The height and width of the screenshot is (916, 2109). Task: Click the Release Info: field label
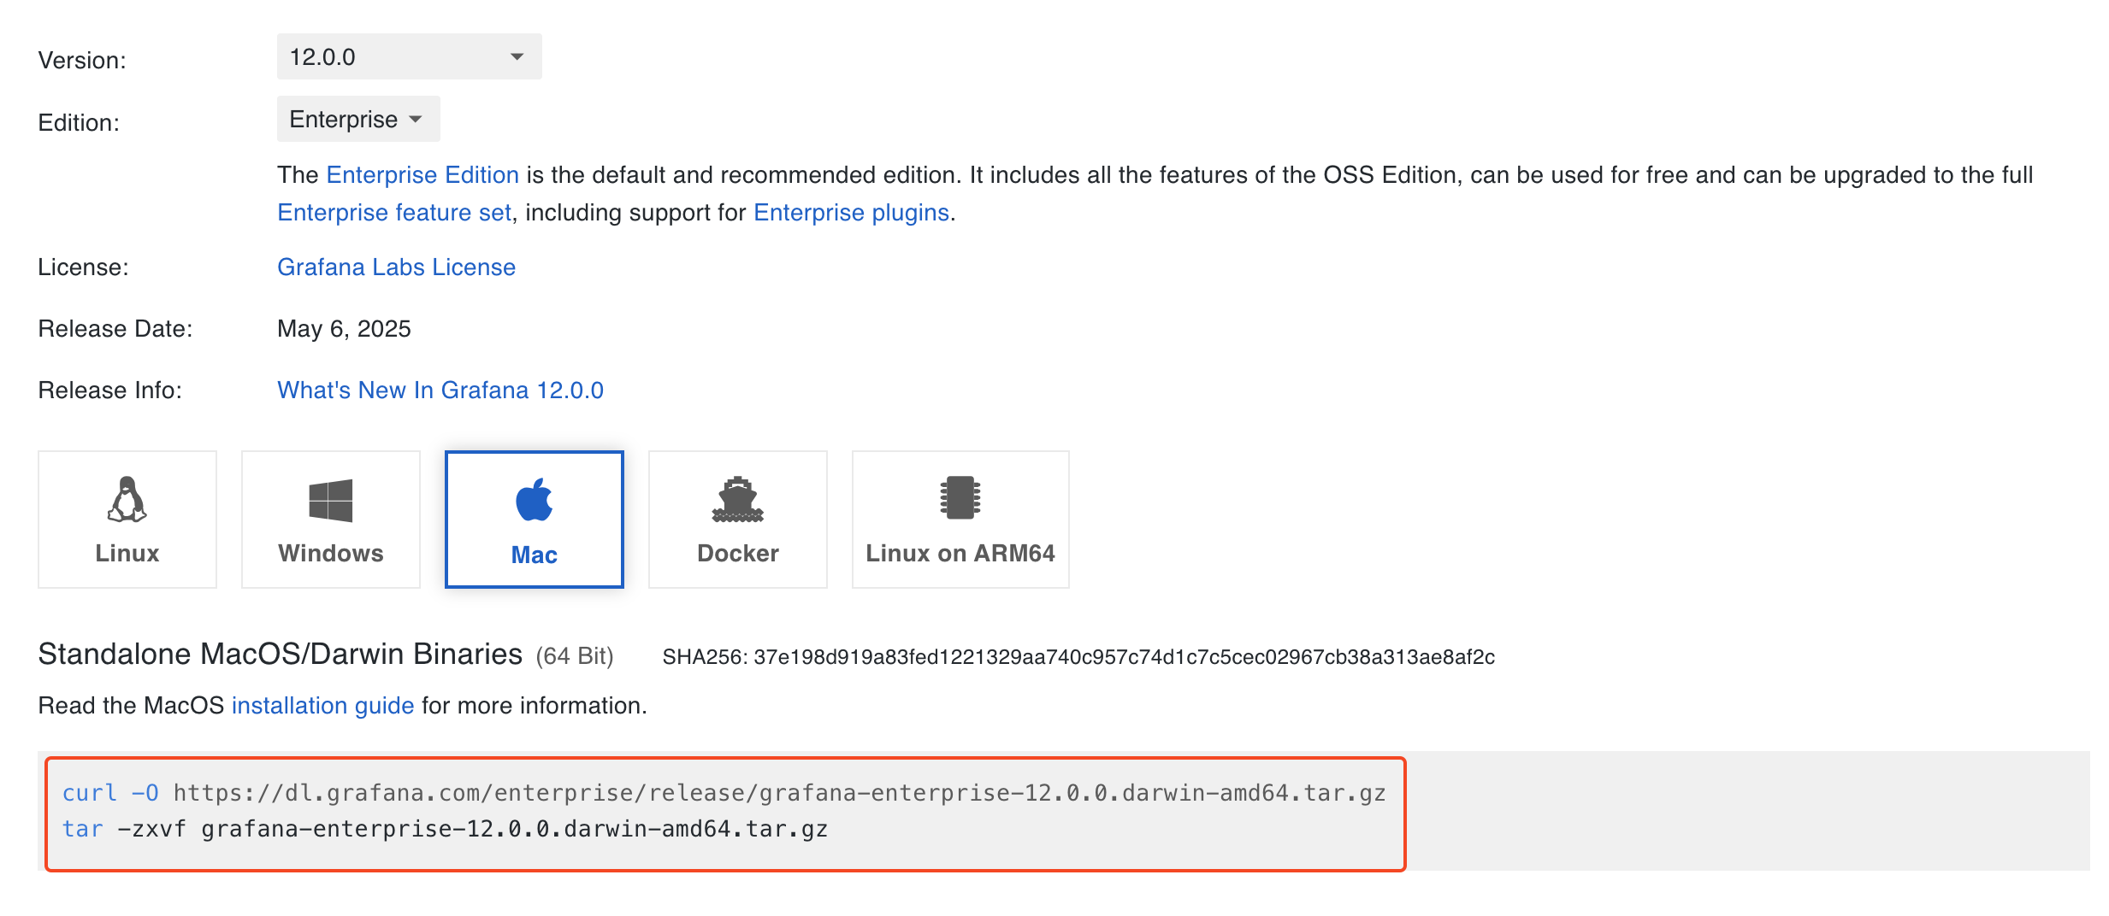[110, 390]
